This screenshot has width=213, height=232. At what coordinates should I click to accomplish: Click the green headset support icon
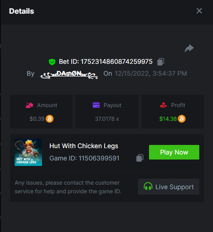pyautogui.click(x=148, y=186)
